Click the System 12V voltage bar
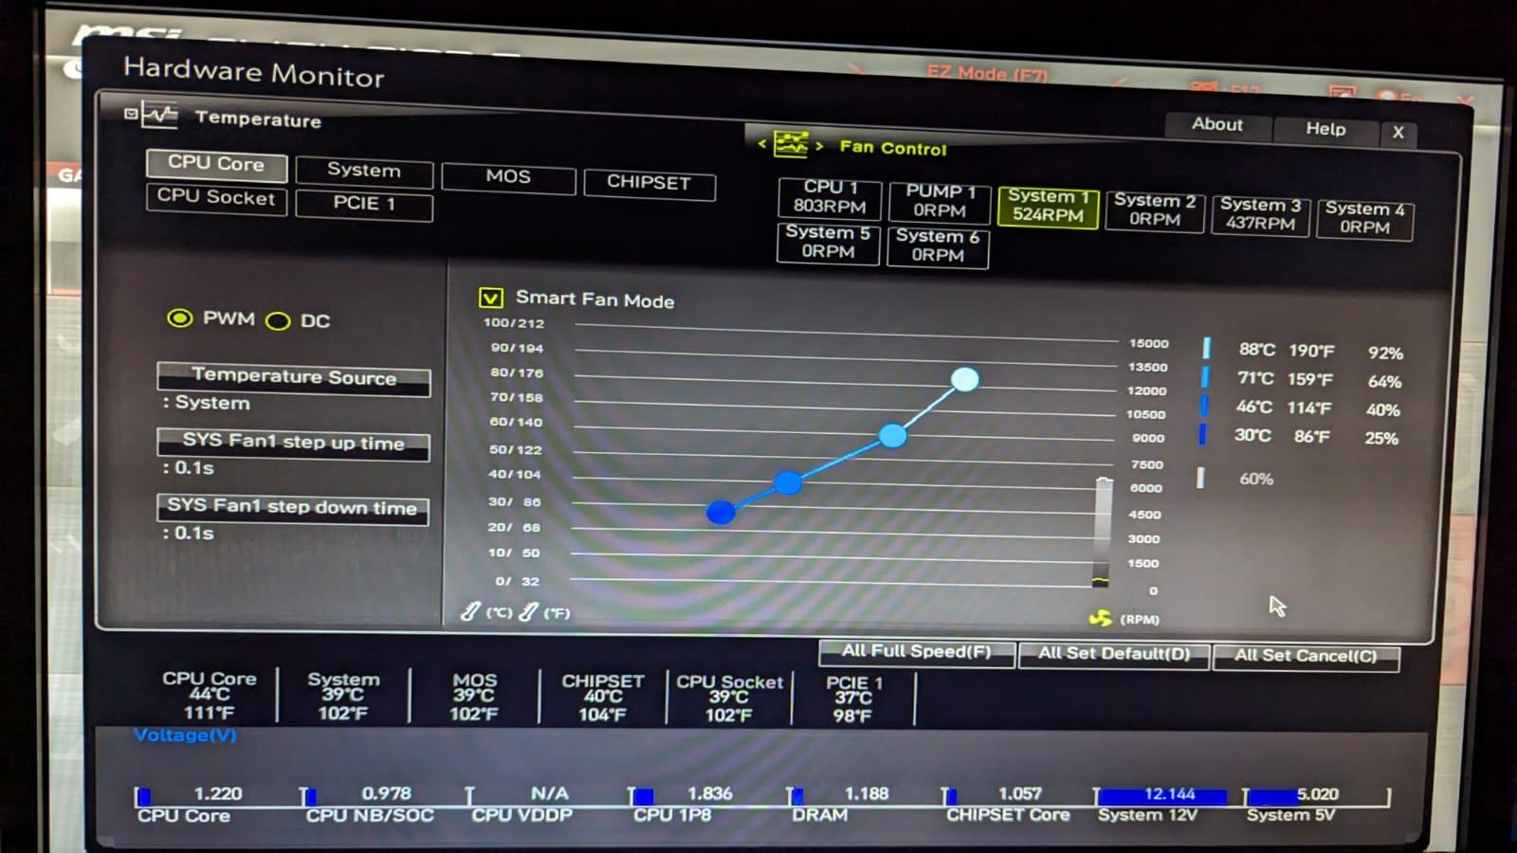The width and height of the screenshot is (1517, 853). (1162, 796)
